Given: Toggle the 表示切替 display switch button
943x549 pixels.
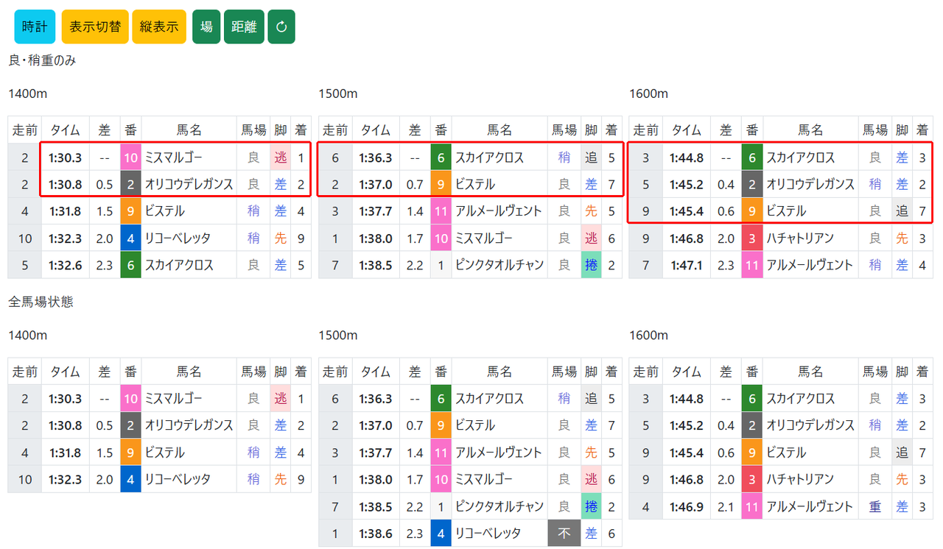Looking at the screenshot, I should coord(95,27).
